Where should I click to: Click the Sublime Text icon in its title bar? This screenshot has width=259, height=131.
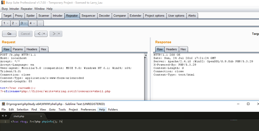[x=3, y=104]
